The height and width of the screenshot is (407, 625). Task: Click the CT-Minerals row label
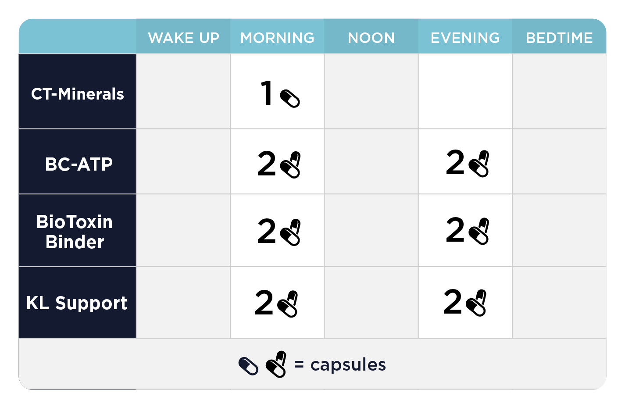[78, 94]
